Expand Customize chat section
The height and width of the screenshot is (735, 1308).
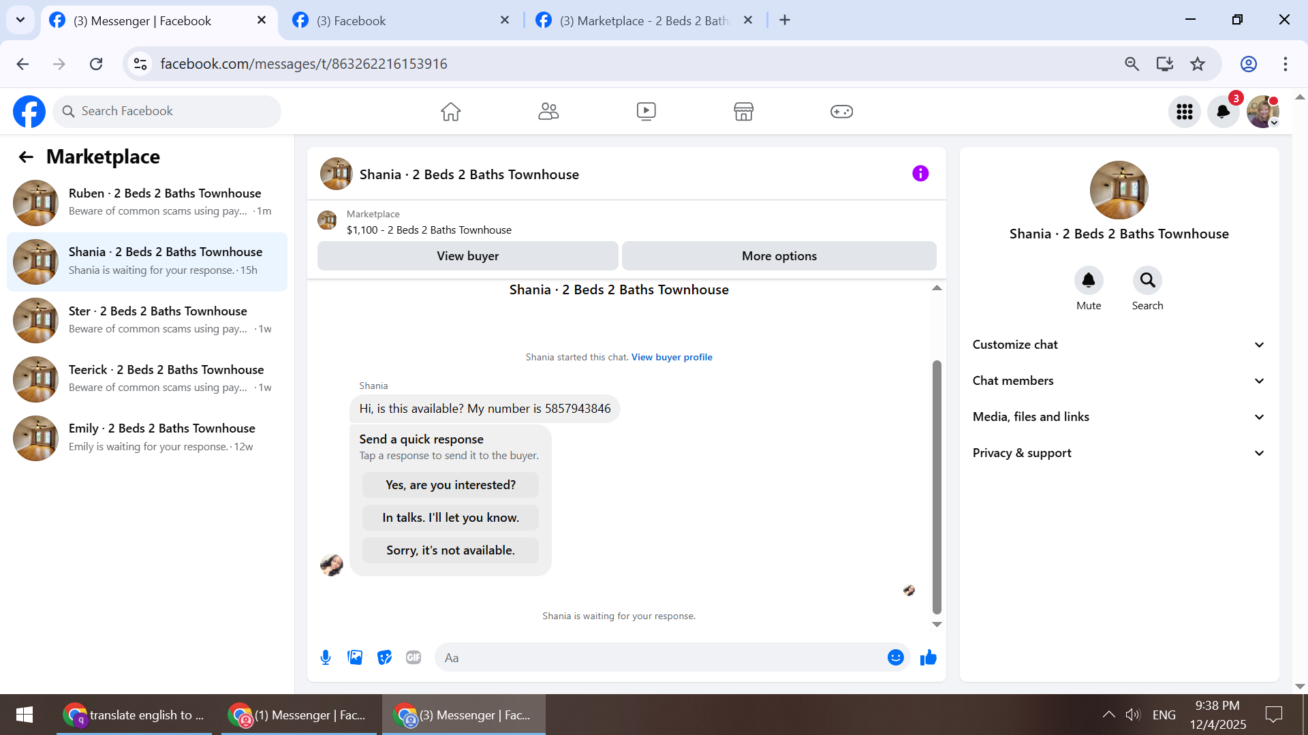1119,345
